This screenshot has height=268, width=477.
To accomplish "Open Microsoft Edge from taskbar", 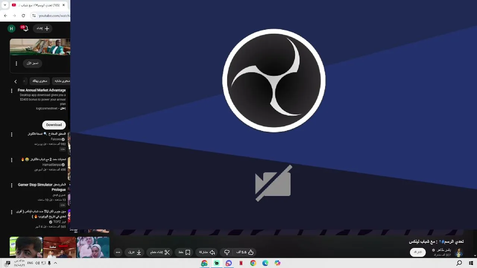I will [265, 263].
